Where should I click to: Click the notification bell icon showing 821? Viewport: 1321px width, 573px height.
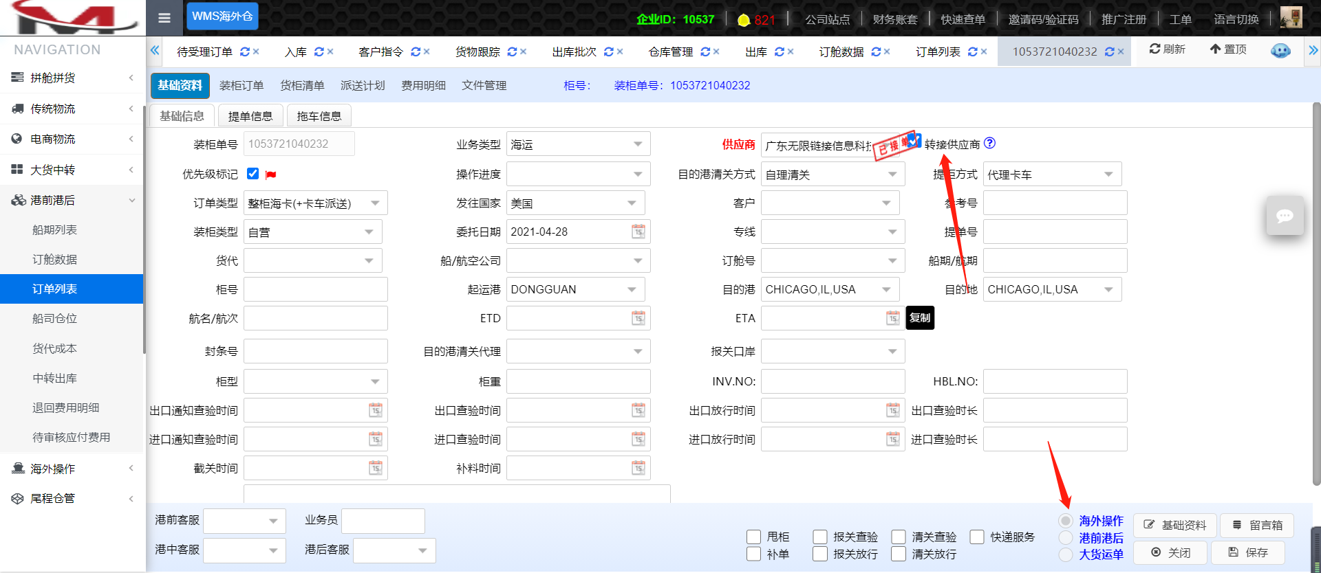pyautogui.click(x=744, y=20)
